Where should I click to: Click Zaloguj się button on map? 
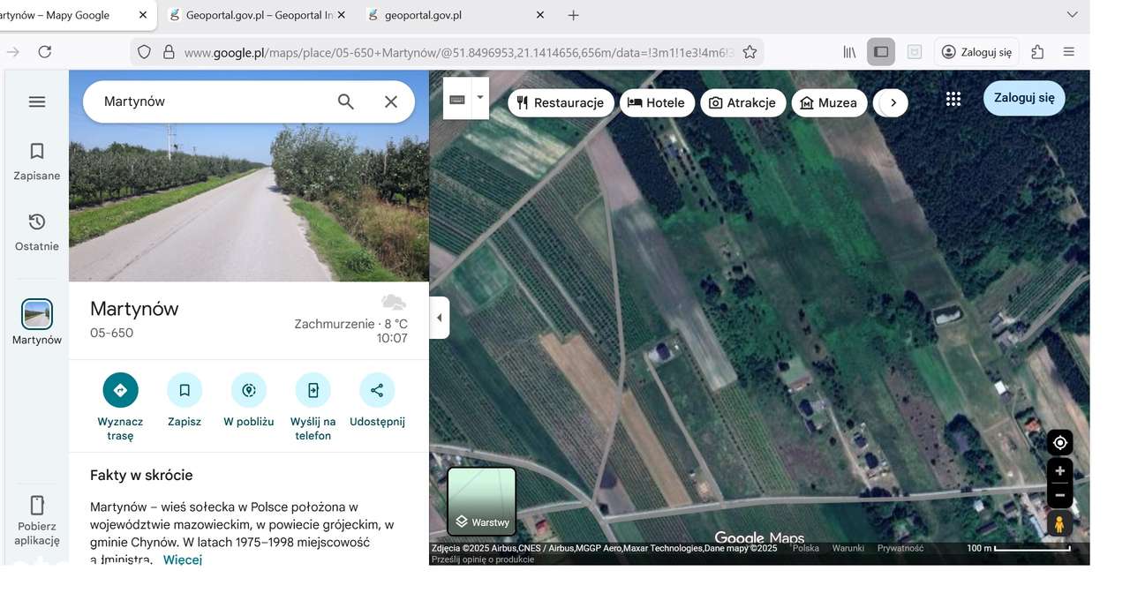(1024, 98)
